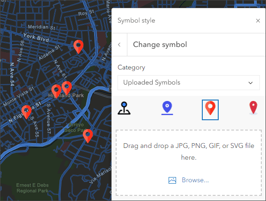Click the right pin over Highland Park
The width and height of the screenshot is (266, 201).
coord(66,88)
